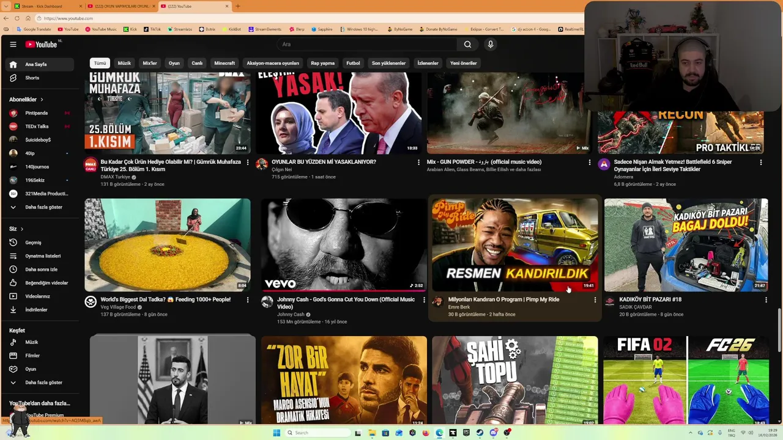The image size is (783, 440).
Task: Open Daha sonra izle list
Action: pyautogui.click(x=39, y=269)
